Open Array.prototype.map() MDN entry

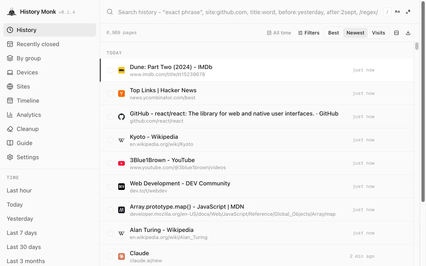coord(187,207)
